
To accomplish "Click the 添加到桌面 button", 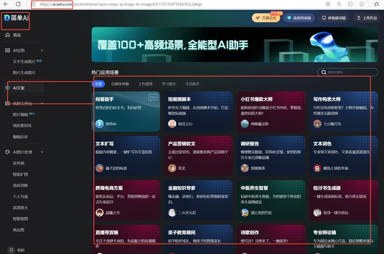I will (299, 18).
